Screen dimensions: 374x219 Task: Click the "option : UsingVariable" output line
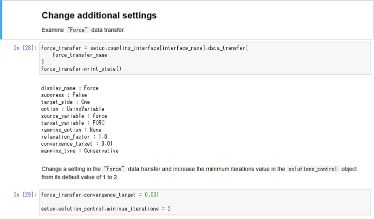click(72, 108)
